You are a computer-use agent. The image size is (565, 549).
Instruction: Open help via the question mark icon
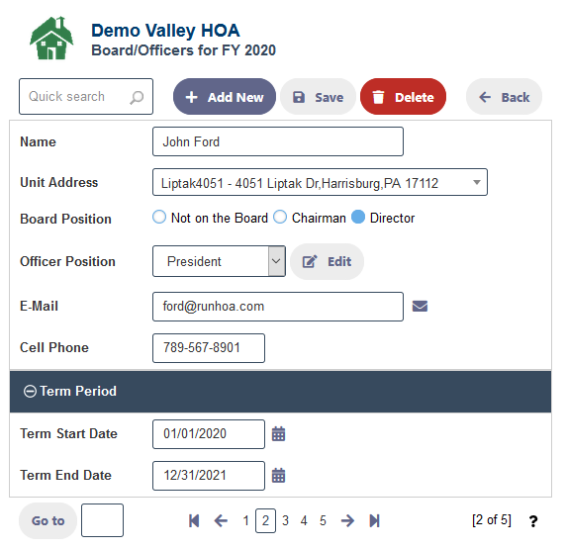(533, 521)
